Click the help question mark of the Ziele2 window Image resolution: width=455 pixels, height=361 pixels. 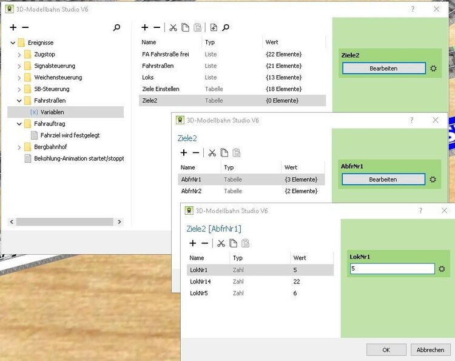click(411, 120)
